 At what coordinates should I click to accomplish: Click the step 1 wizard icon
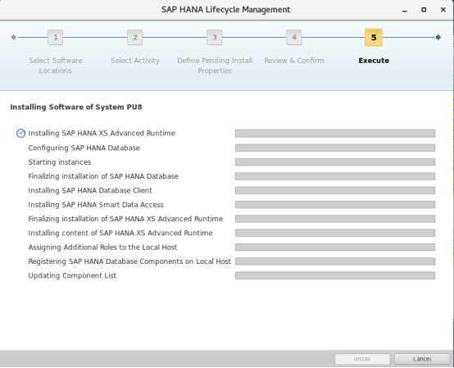[55, 38]
